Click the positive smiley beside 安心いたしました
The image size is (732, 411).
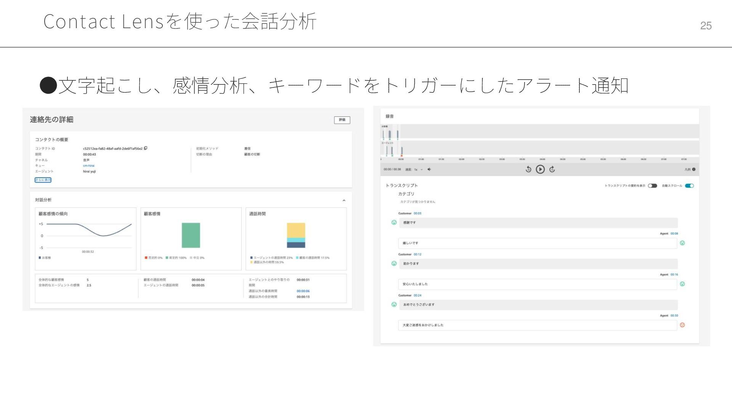pyautogui.click(x=682, y=284)
